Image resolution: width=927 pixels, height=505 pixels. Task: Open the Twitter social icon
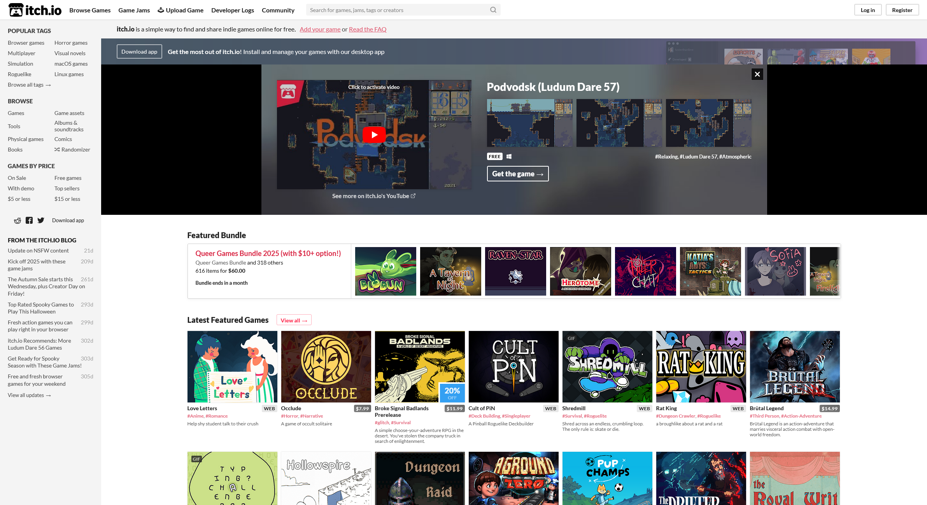coord(41,220)
